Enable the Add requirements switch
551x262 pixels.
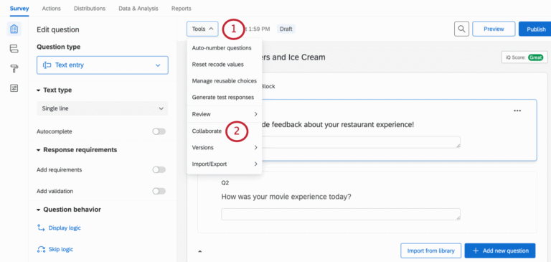(x=159, y=170)
